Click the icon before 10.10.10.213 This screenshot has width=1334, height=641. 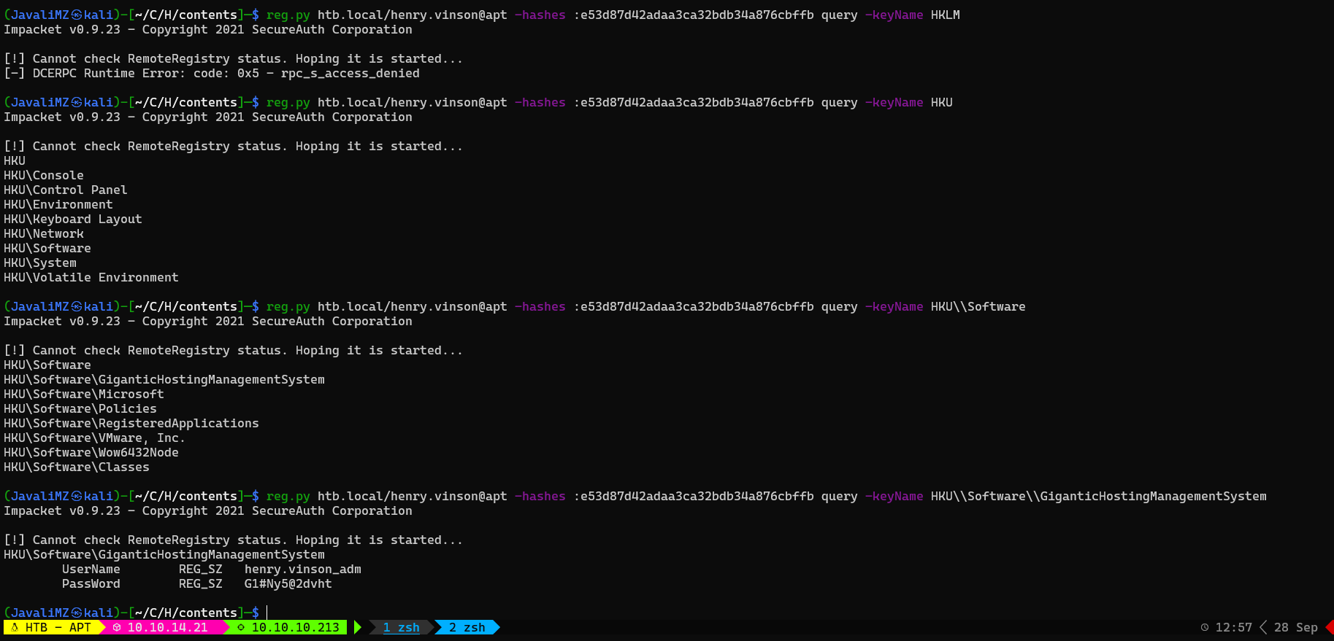241,627
